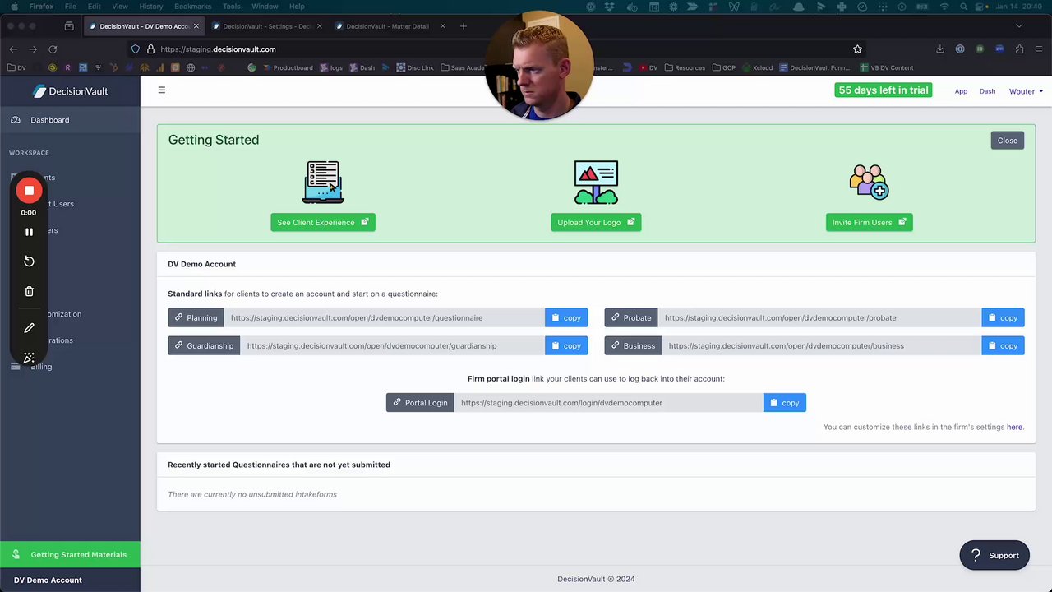Image resolution: width=1052 pixels, height=592 pixels.
Task: Click the DecisionVault logo in the sidebar
Action: click(x=71, y=91)
